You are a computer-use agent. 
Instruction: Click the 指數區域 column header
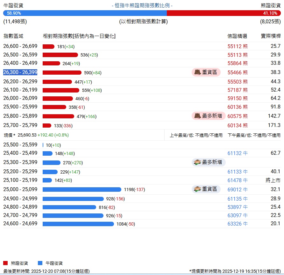[13, 36]
